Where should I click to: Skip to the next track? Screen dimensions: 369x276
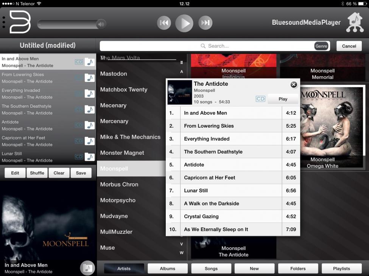click(205, 23)
